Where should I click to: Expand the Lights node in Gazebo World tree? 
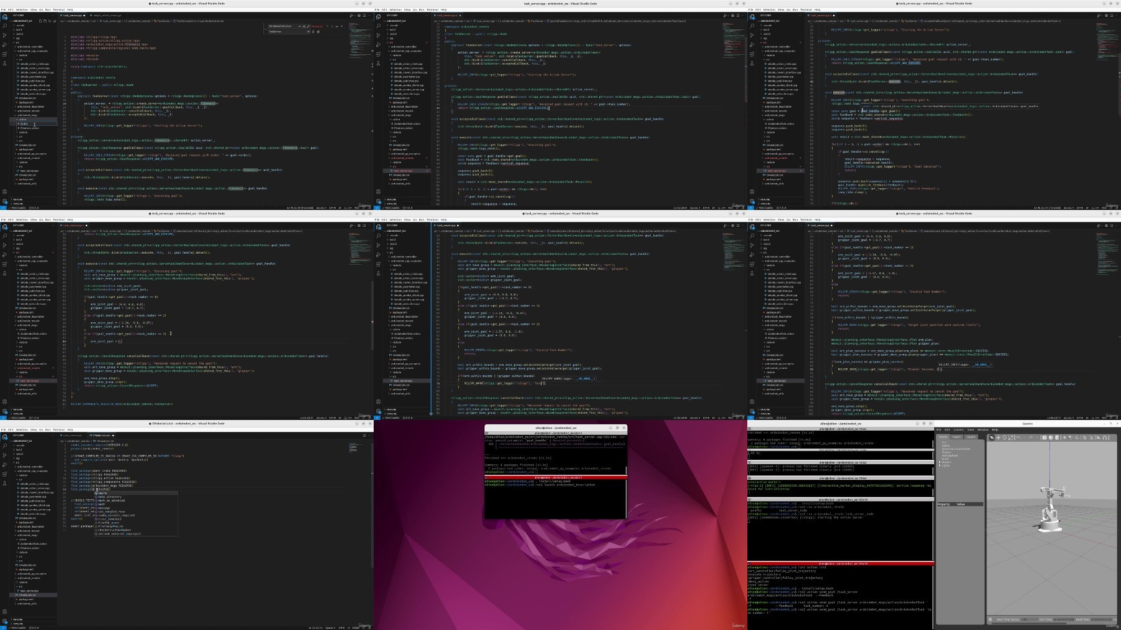click(940, 465)
